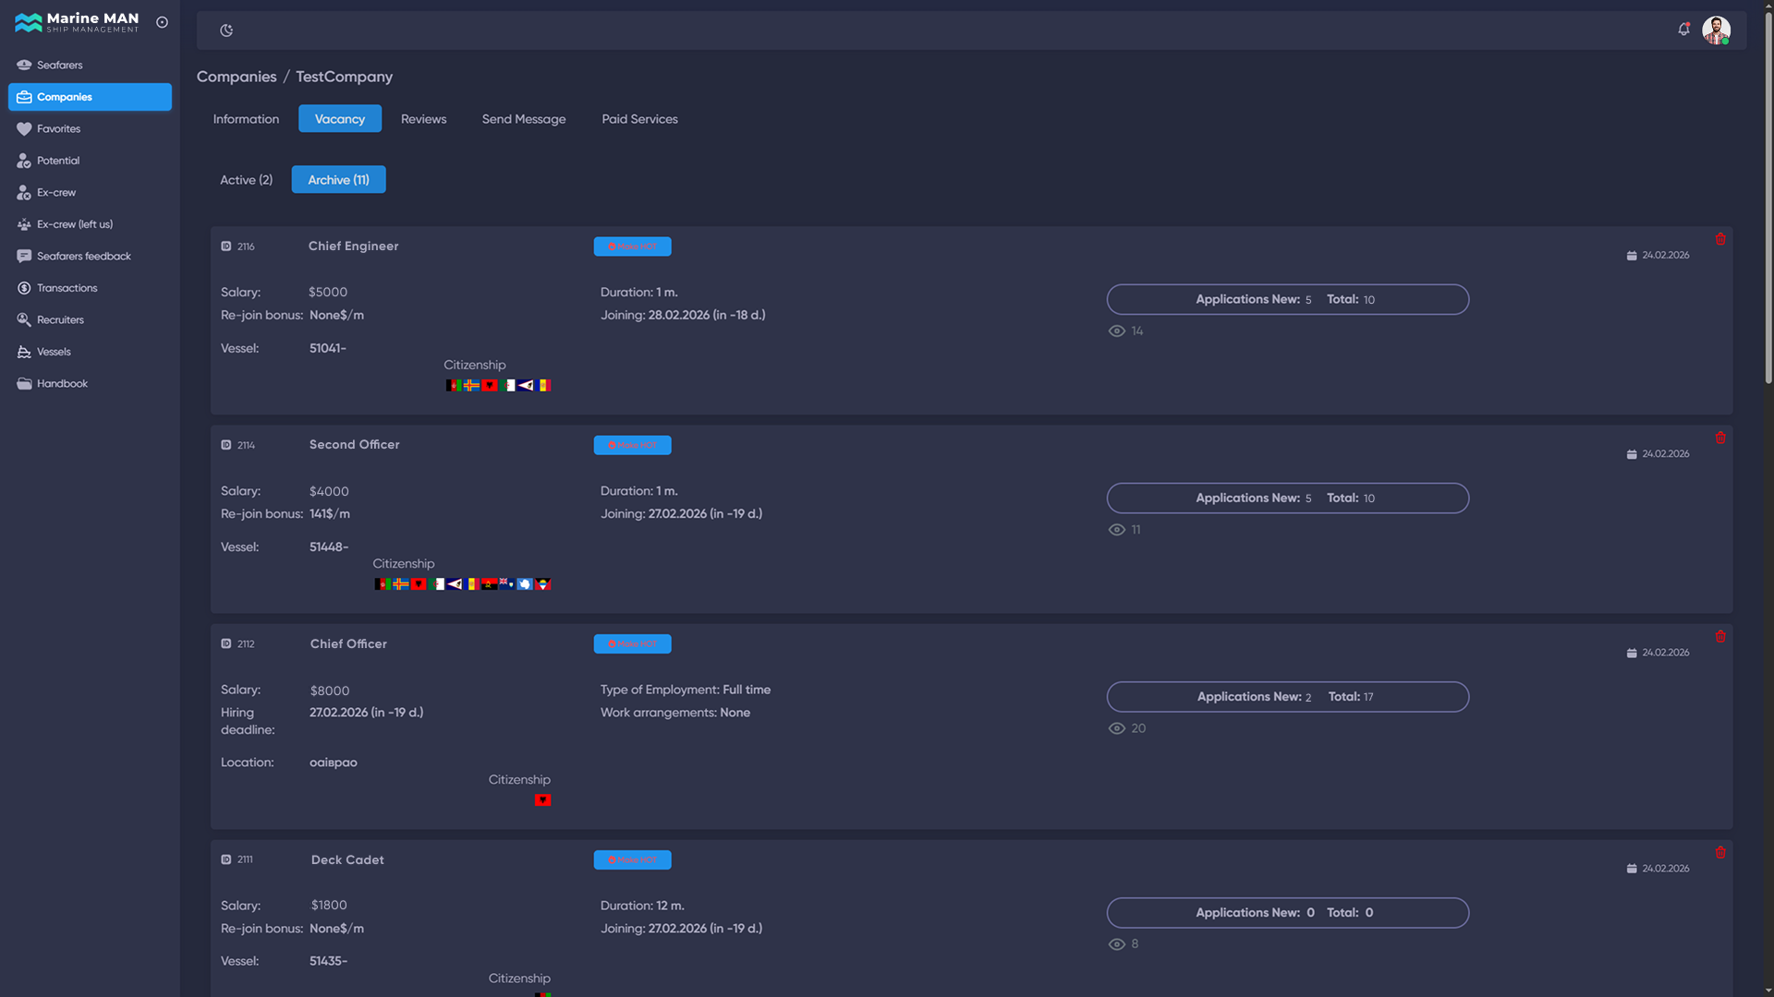Open the Paid Services tab
Image resolution: width=1774 pixels, height=997 pixels.
pos(639,119)
